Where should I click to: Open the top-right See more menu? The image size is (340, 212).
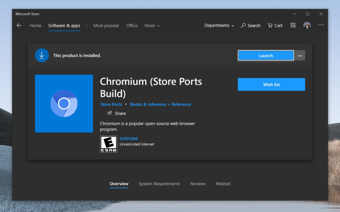321,25
